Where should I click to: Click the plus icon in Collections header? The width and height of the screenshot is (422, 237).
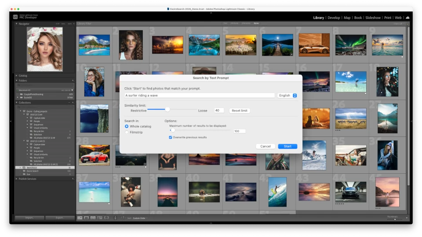point(73,102)
